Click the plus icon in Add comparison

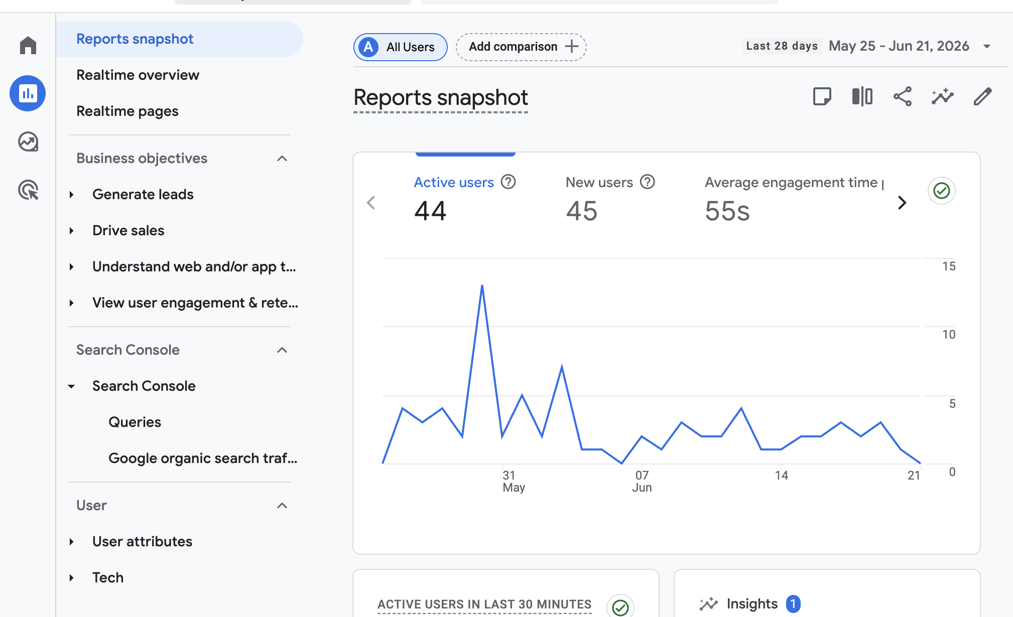(x=571, y=47)
